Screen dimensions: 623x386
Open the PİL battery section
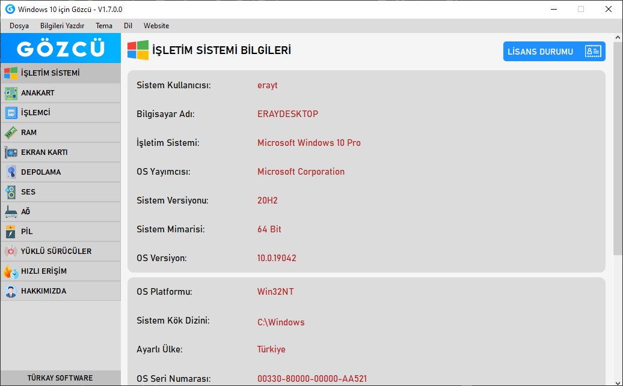pos(60,232)
